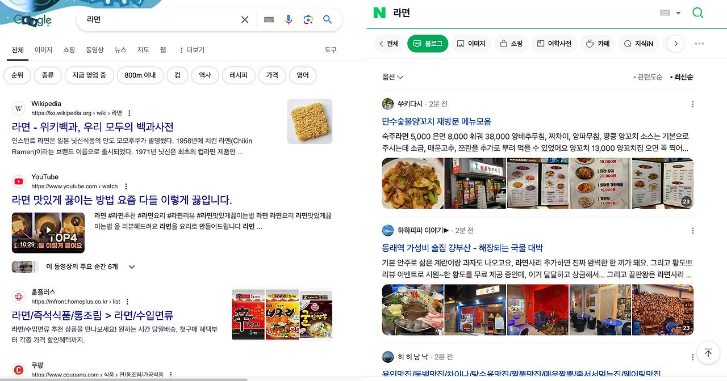727x381 pixels.
Task: Click the Wikipedia favicon icon
Action: (x=19, y=108)
